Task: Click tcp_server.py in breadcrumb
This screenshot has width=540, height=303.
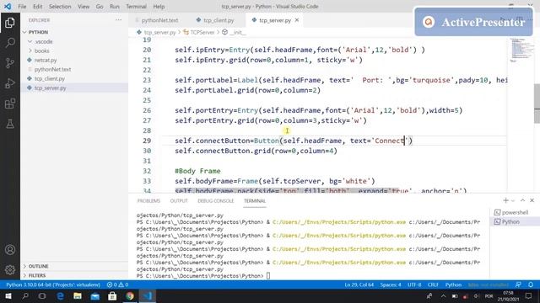Action: pos(159,32)
